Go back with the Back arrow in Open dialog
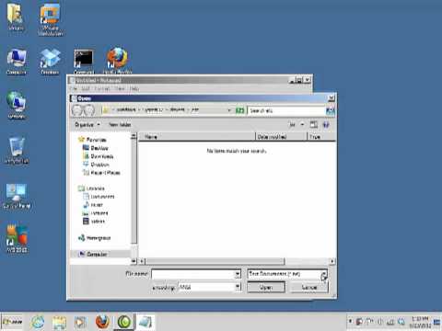The height and width of the screenshot is (331, 442). coord(77,110)
